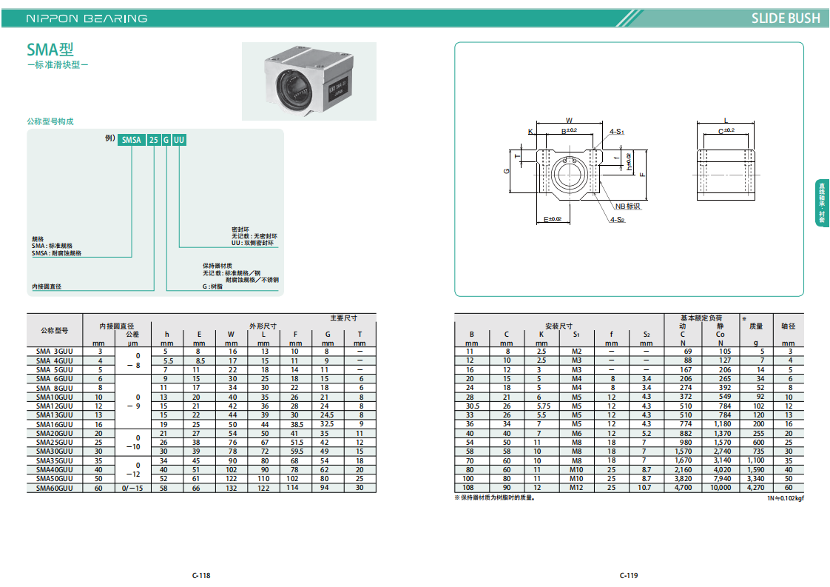Click the SLIDE BUSH header label
This screenshot has height=587, width=830.
coord(786,19)
